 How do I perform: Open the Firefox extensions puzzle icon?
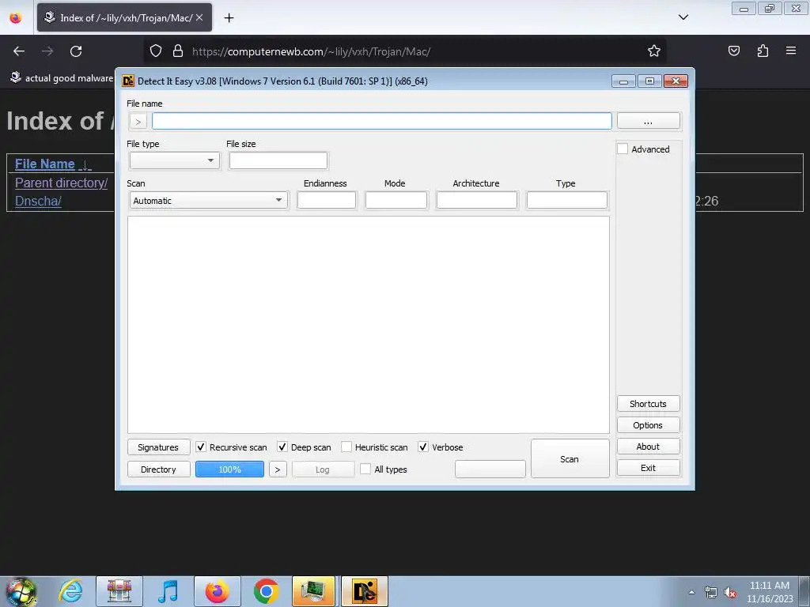tap(763, 51)
